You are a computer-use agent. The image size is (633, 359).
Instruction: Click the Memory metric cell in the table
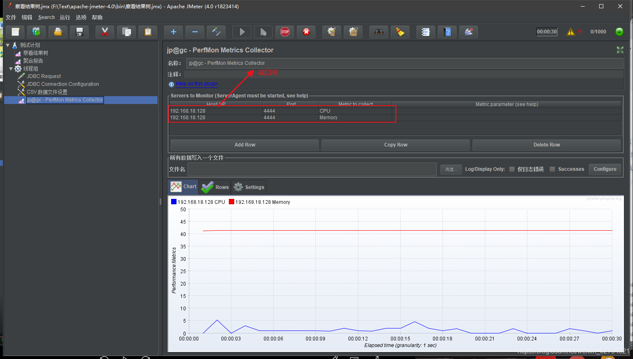point(355,118)
